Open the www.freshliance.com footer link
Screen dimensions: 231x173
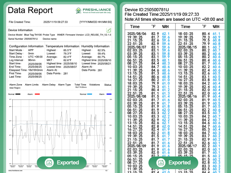[16, 170]
